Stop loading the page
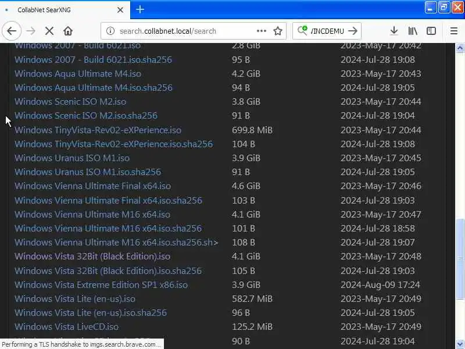Screen dimensions: 465x349 tap(49, 31)
